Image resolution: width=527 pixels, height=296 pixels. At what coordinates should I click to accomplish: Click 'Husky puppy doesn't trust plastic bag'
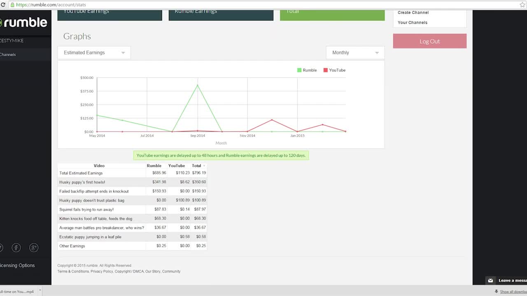pos(92,200)
